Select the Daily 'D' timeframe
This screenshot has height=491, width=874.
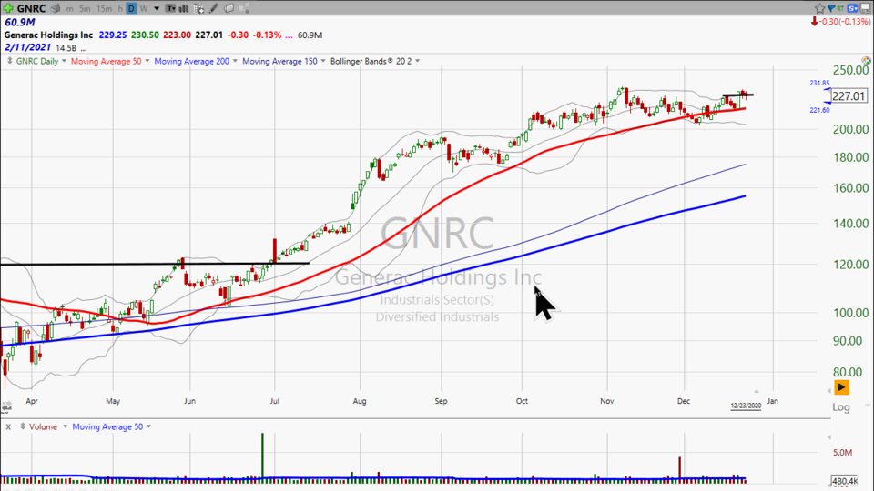(131, 8)
